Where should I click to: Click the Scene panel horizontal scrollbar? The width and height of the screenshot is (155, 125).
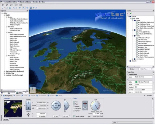click(140, 66)
